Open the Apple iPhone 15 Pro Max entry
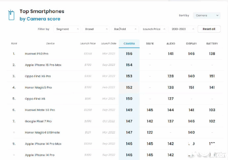 coord(43,65)
